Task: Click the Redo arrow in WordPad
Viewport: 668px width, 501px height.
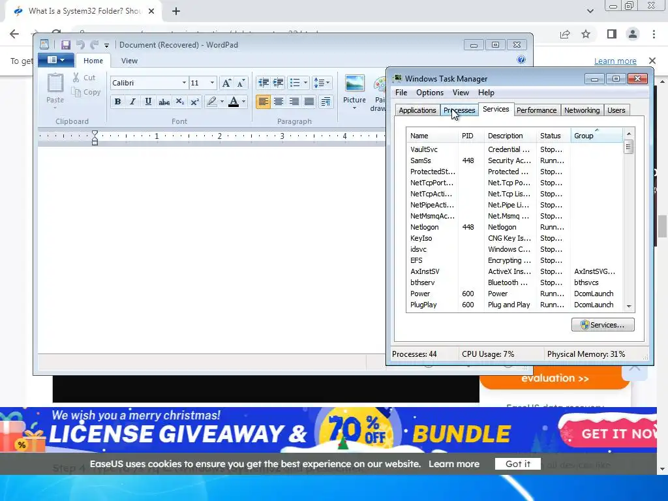Action: [x=94, y=45]
